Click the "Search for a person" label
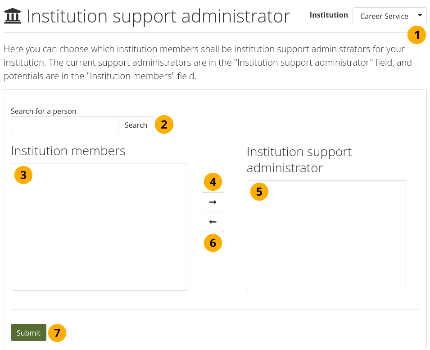 (44, 111)
